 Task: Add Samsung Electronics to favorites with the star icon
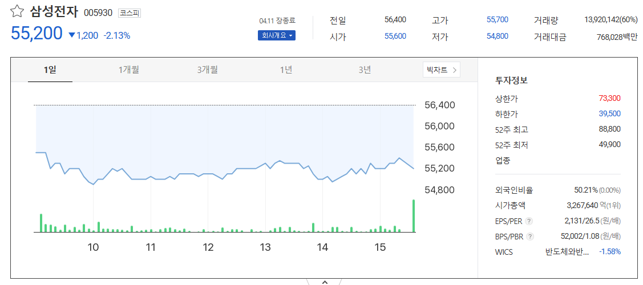(17, 11)
